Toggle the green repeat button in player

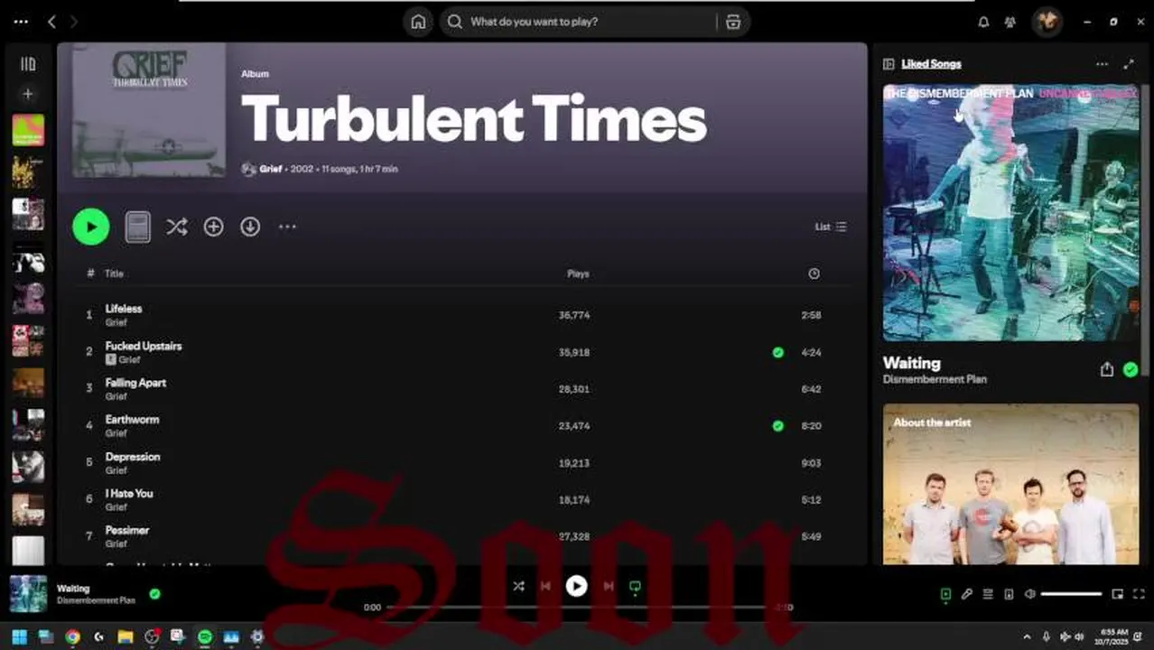pyautogui.click(x=635, y=587)
